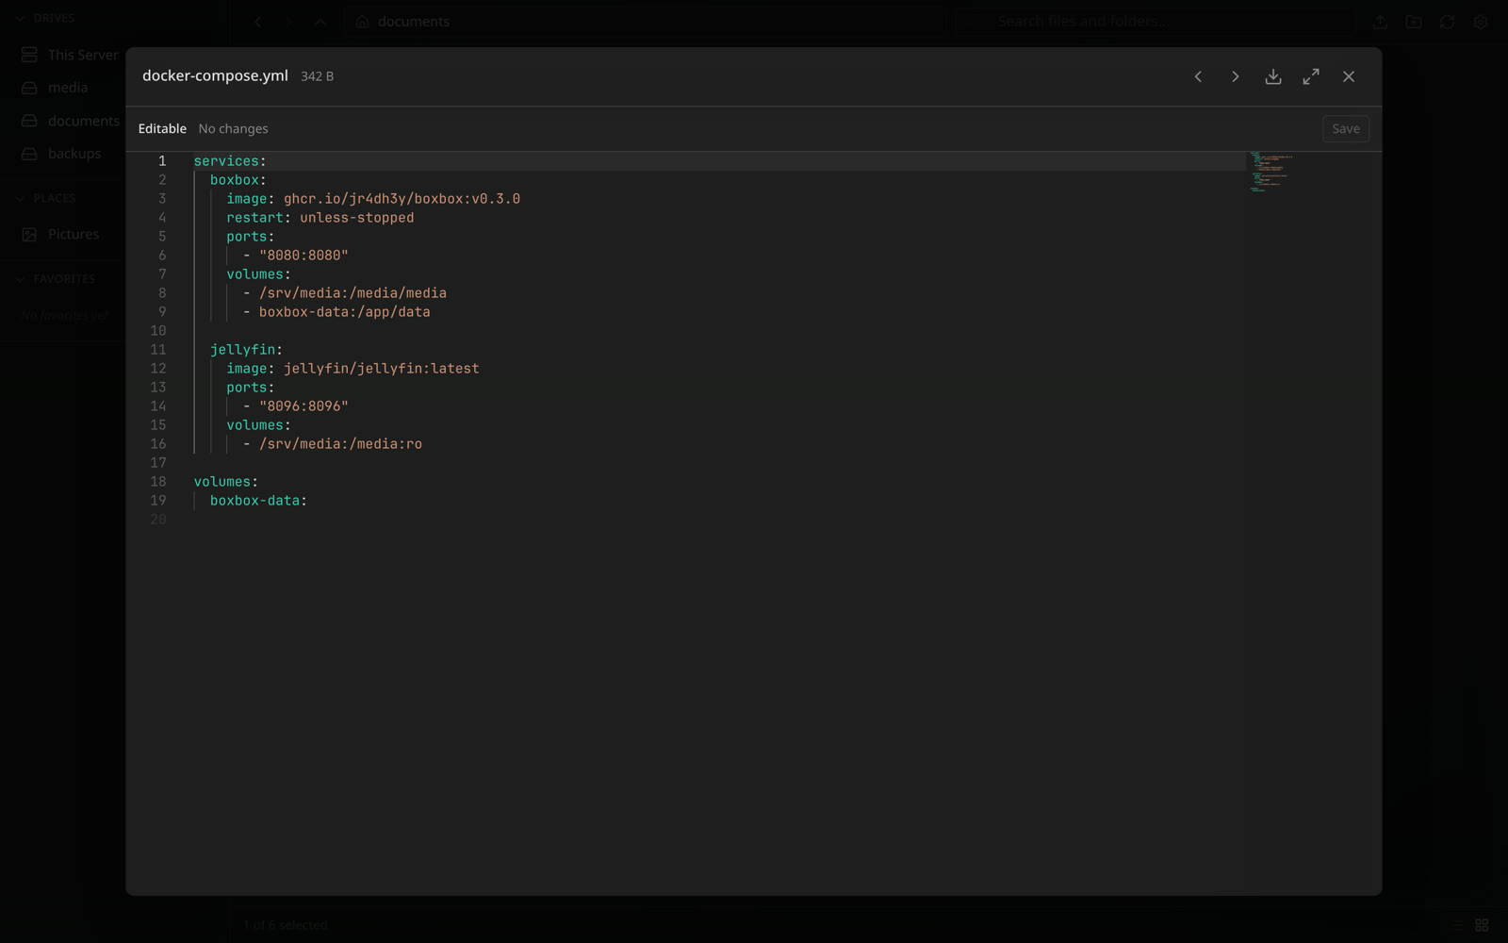
Task: Click the boxbox: service key on line 2
Action: point(238,180)
